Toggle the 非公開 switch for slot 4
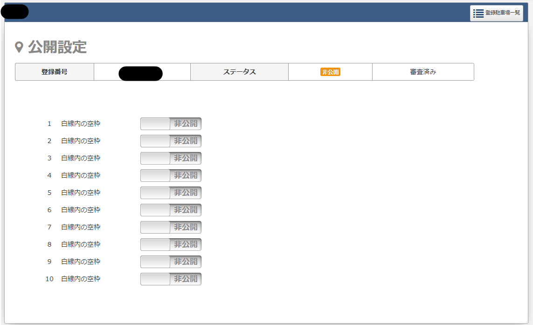 [171, 175]
